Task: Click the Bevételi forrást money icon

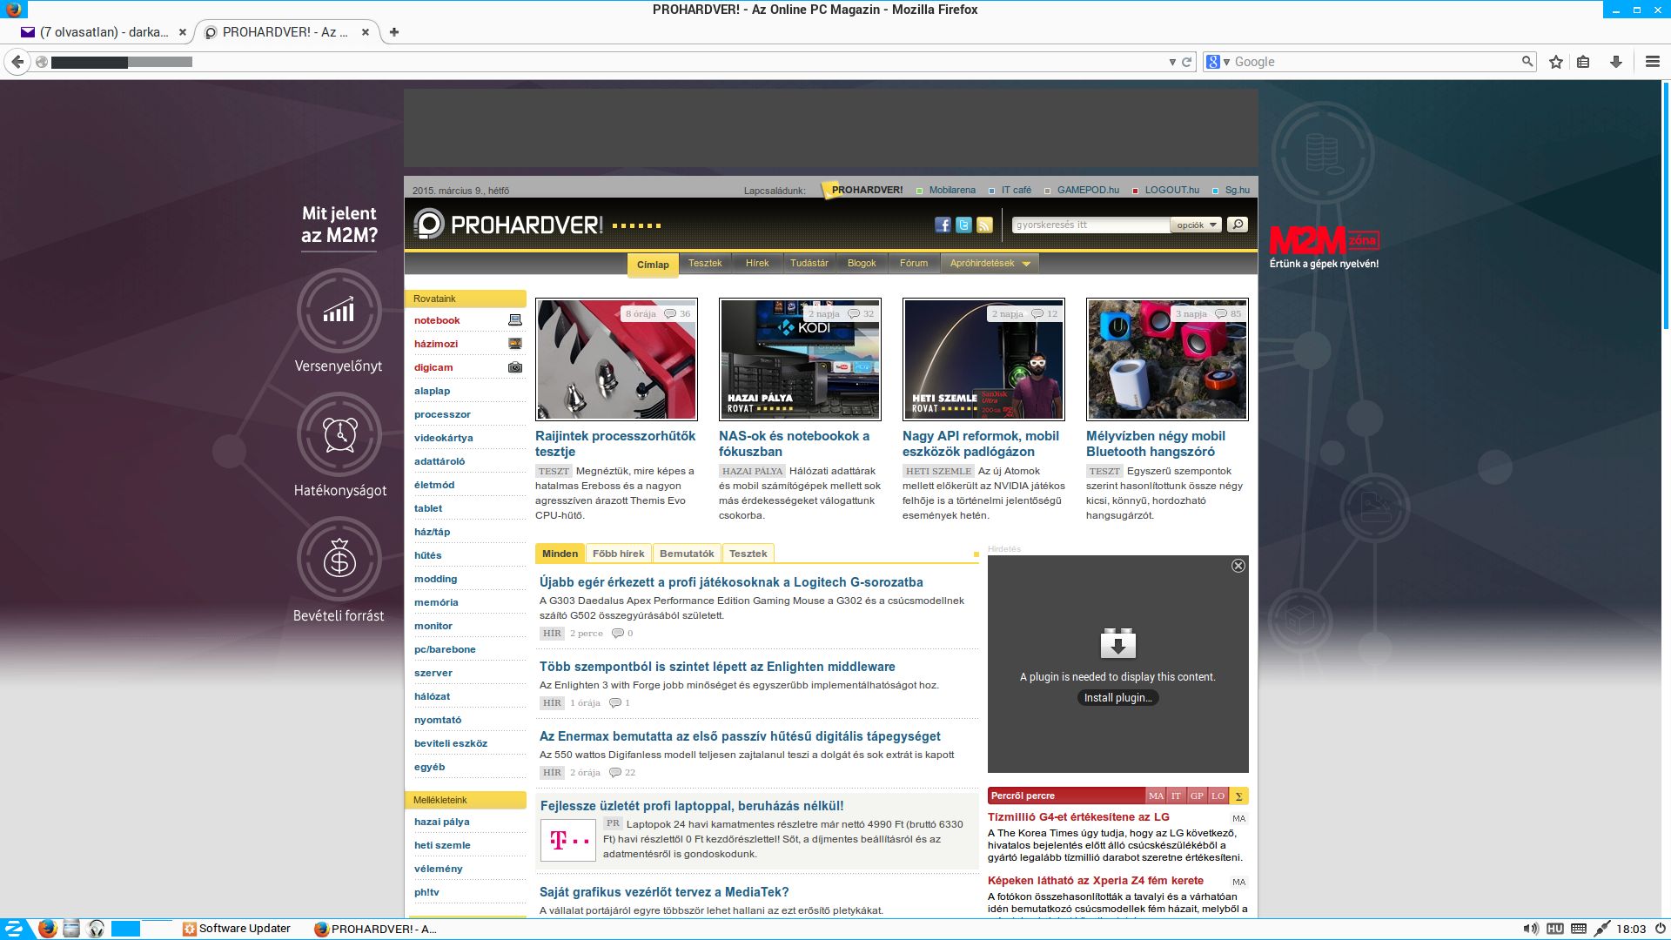Action: click(339, 560)
